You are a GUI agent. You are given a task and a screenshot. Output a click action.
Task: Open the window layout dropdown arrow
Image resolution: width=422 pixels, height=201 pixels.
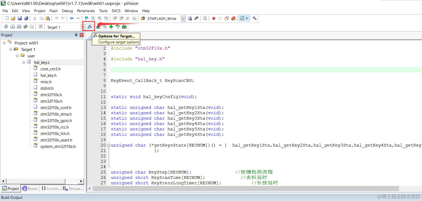[x=247, y=18]
